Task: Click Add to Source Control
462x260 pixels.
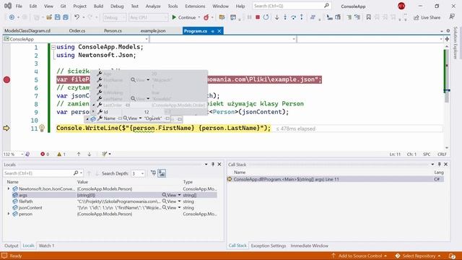Action: [x=359, y=256]
